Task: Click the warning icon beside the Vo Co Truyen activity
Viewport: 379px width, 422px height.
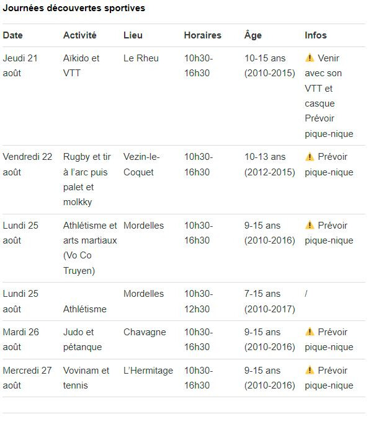Action: click(310, 226)
